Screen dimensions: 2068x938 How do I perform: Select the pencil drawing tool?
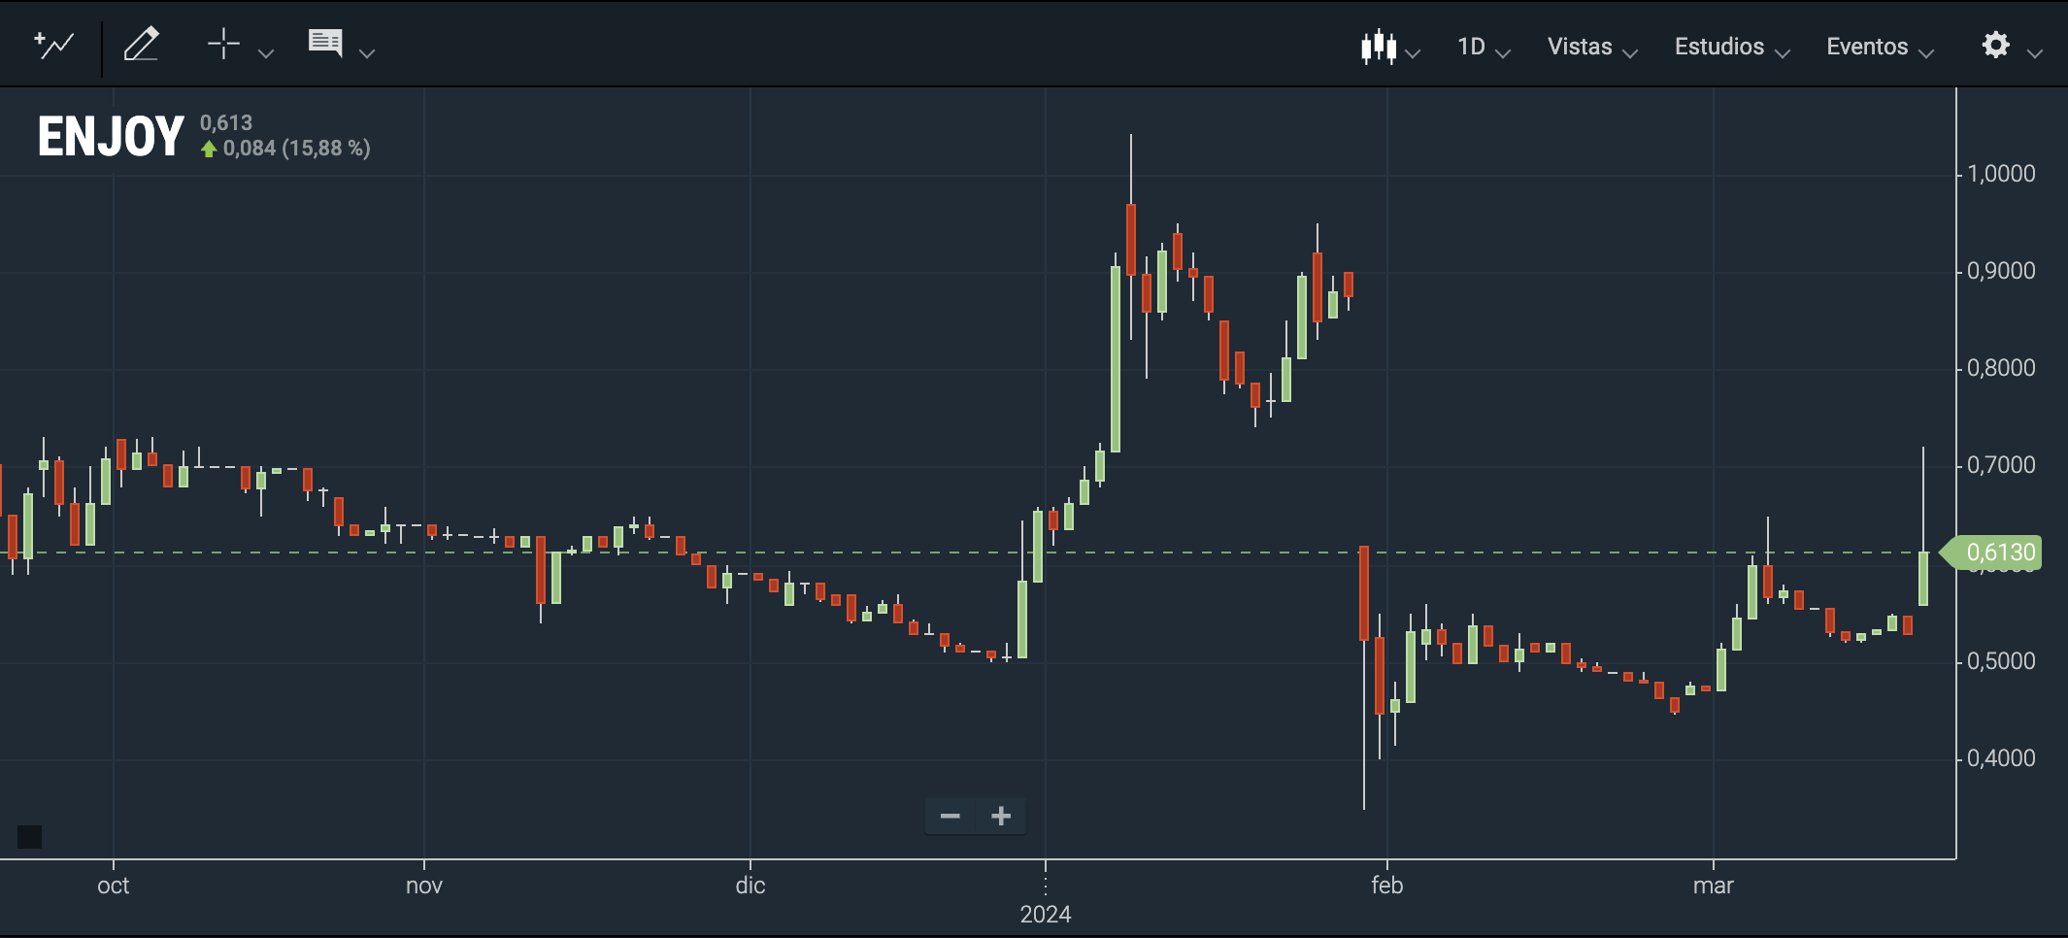point(141,45)
